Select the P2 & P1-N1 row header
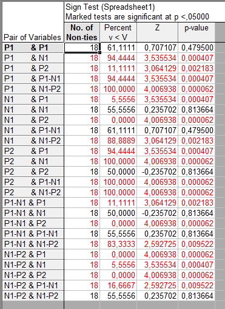This screenshot has height=309, width=225. click(33, 182)
